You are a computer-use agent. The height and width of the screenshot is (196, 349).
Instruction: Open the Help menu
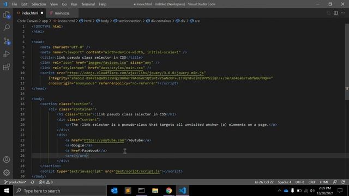point(103,4)
